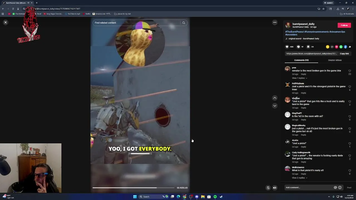Follow burntpeanut_daily

[x=344, y=25]
